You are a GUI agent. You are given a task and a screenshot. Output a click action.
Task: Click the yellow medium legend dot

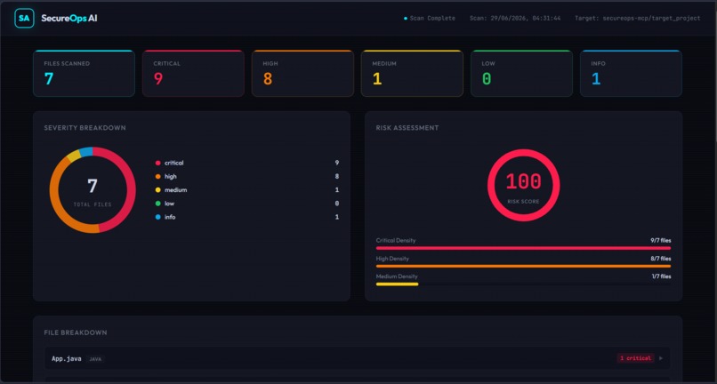pos(158,189)
